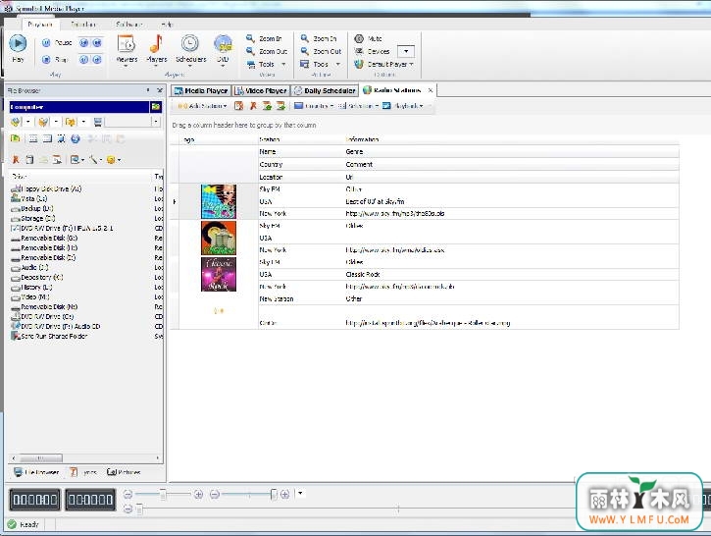The height and width of the screenshot is (536, 711).
Task: Open the Countries dropdown in station toolbar
Action: 314,106
